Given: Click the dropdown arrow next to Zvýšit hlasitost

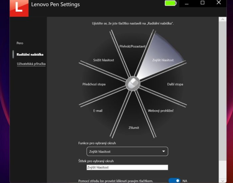Looking at the screenshot, I should 163,151.
